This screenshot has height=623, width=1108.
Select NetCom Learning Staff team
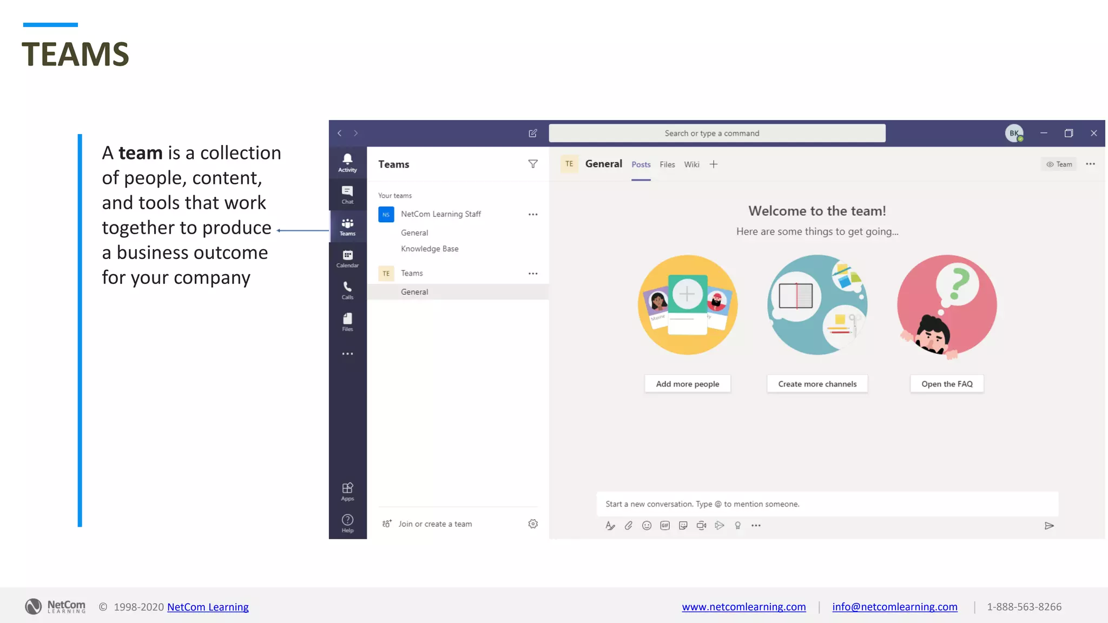point(441,214)
